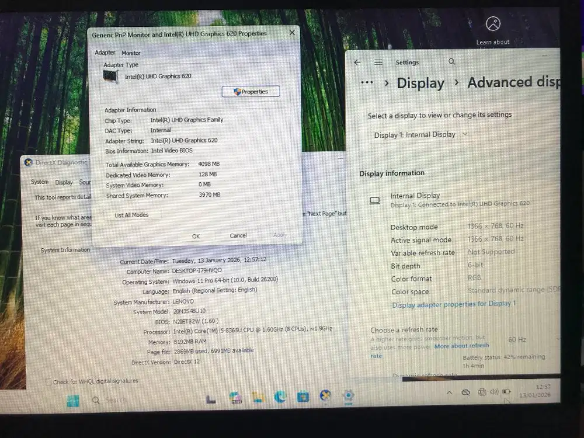Select the Task View icon on the taskbar
Viewport: 584px width, 438px height.
pos(211,398)
